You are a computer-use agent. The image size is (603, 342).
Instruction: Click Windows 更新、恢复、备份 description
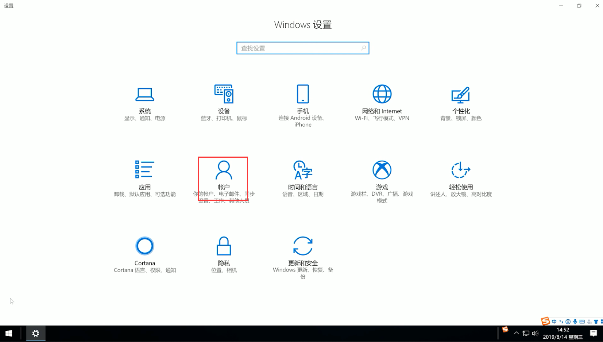click(303, 273)
